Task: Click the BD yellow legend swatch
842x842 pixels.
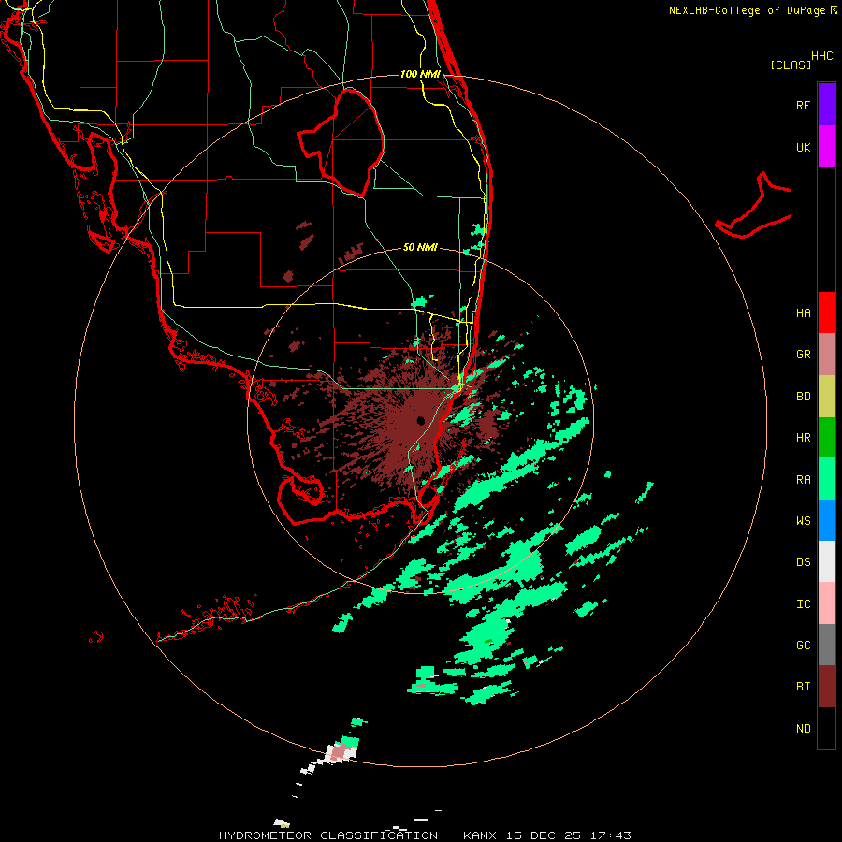Action: (x=826, y=397)
